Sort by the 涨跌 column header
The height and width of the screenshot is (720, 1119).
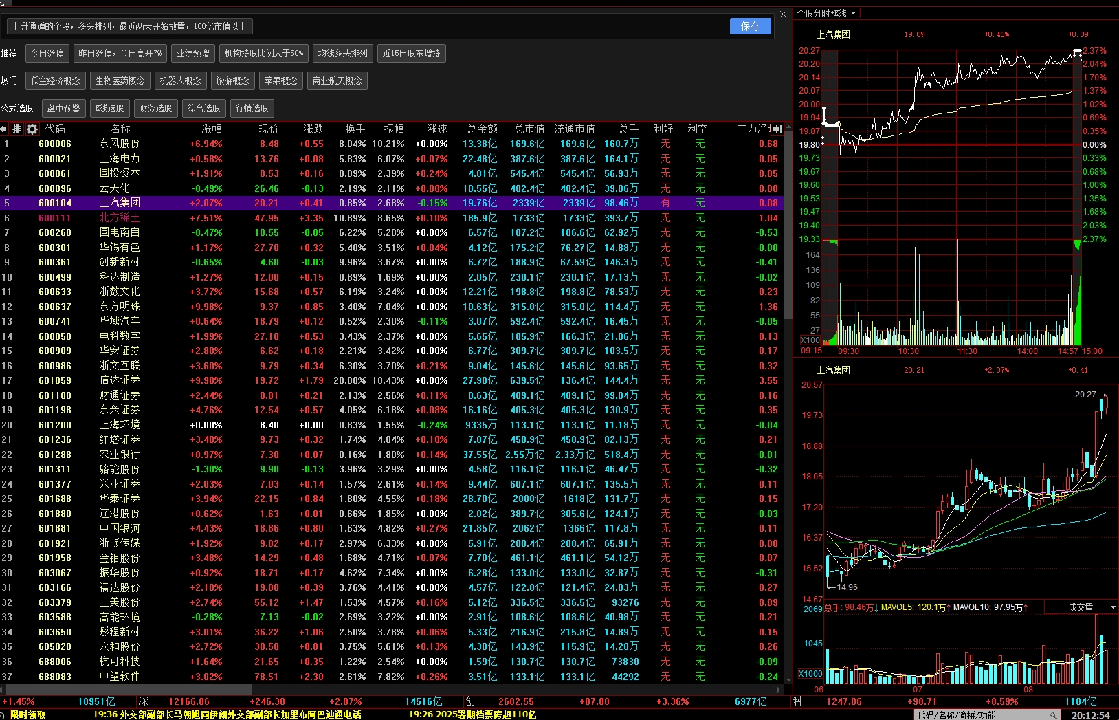click(313, 129)
